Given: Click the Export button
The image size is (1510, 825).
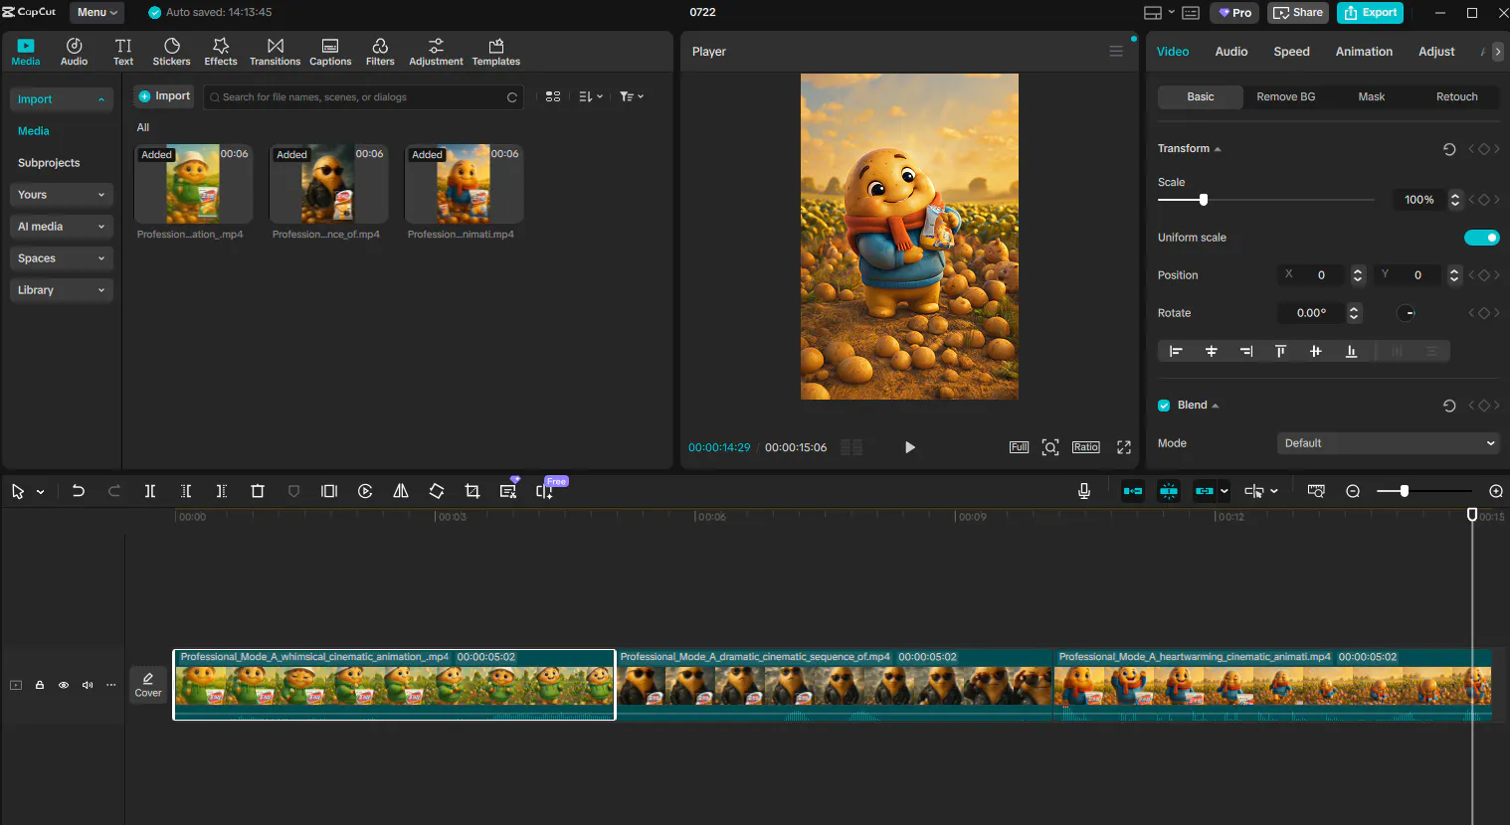Looking at the screenshot, I should [x=1370, y=12].
